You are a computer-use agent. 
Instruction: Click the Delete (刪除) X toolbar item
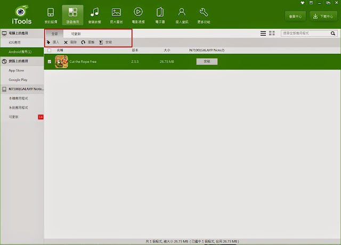click(x=70, y=42)
